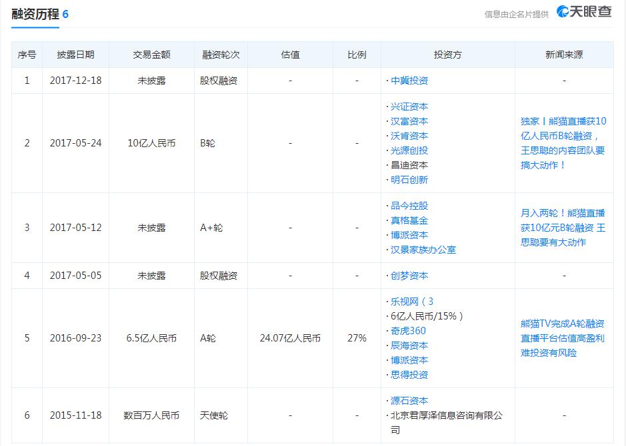Image resolution: width=626 pixels, height=446 pixels.
Task: Select the date 2017-05-05
Action: [75, 276]
